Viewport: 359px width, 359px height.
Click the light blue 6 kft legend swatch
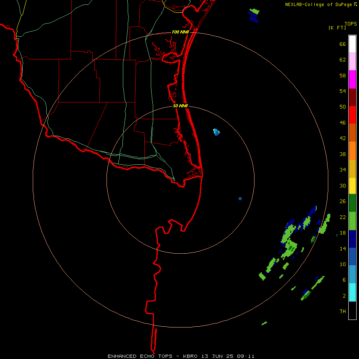352,274
